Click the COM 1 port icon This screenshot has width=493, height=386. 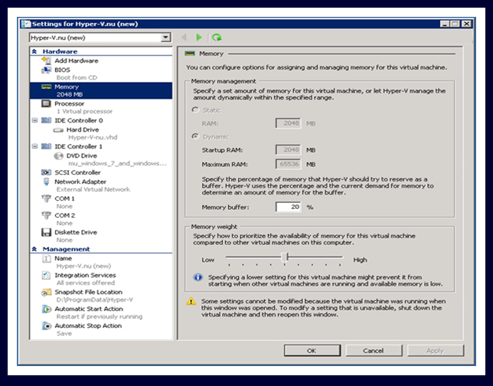[x=46, y=198]
